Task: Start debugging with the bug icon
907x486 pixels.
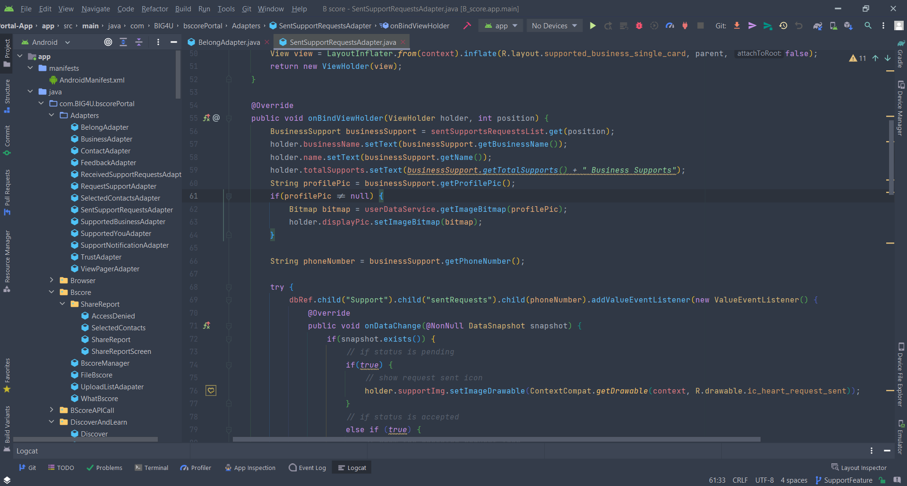Action: click(639, 25)
